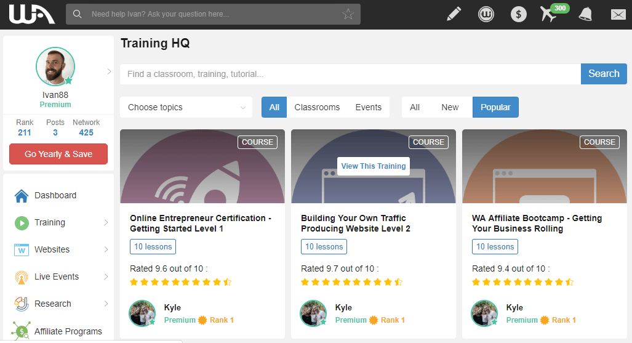Click the Training HQ heading
632x343 pixels.
point(155,43)
